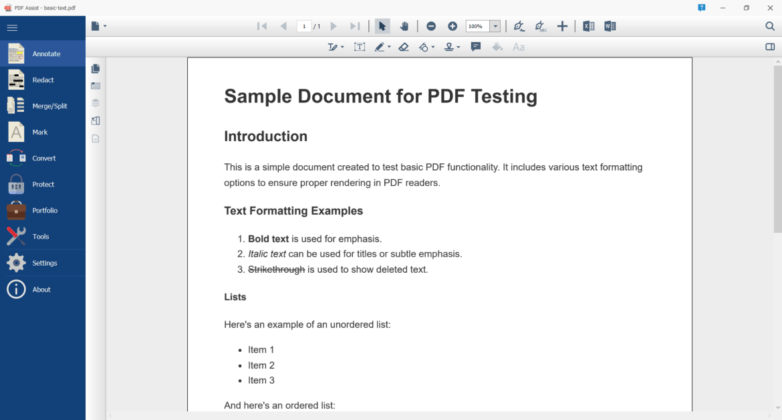The image size is (782, 420).
Task: Show the layers panel
Action: [x=95, y=103]
